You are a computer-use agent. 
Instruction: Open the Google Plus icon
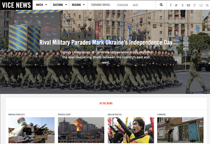pos(195,5)
